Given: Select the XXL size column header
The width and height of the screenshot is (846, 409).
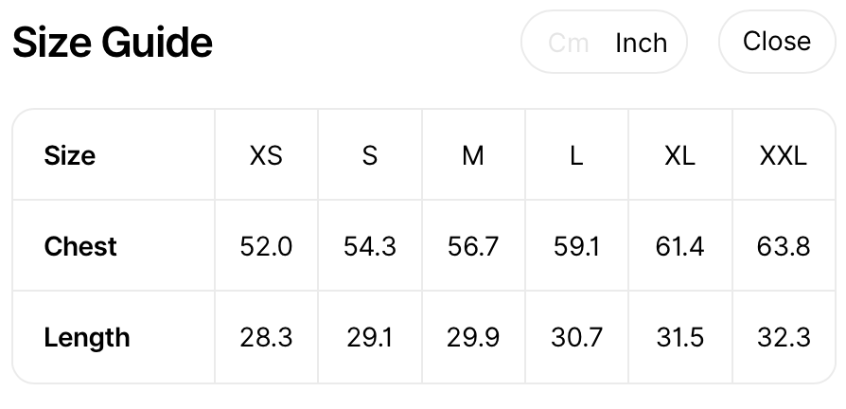Looking at the screenshot, I should pos(784,156).
